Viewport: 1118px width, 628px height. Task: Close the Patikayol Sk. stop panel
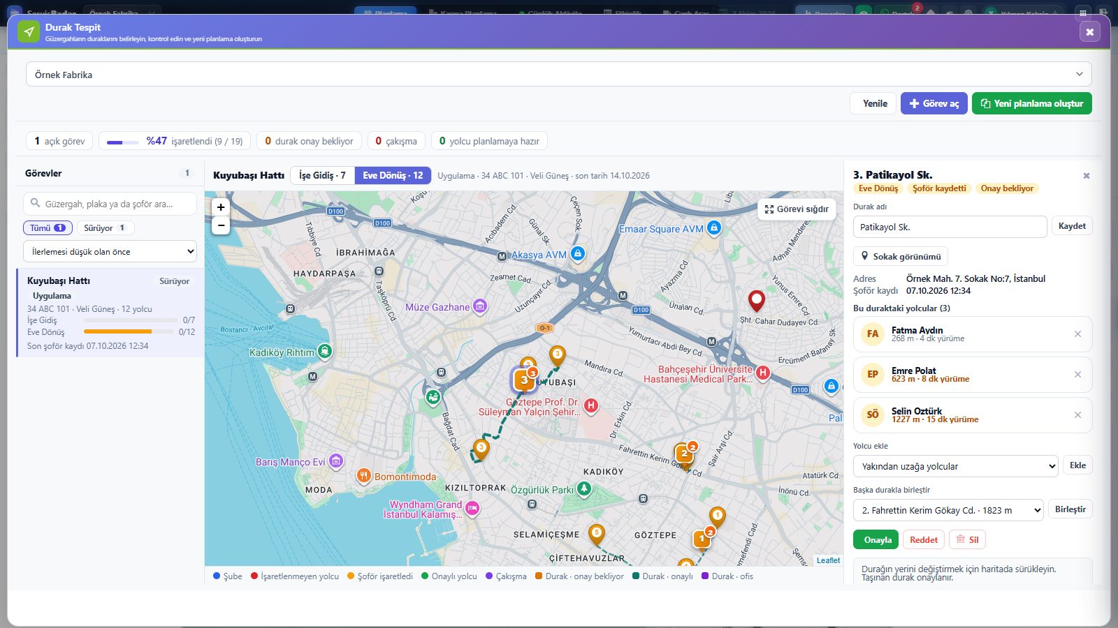point(1086,176)
